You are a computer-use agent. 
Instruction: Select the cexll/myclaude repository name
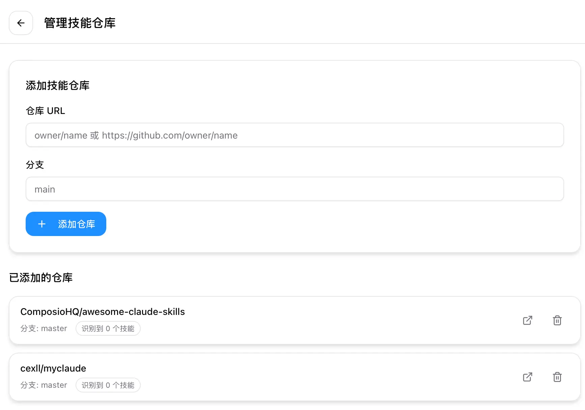click(53, 368)
